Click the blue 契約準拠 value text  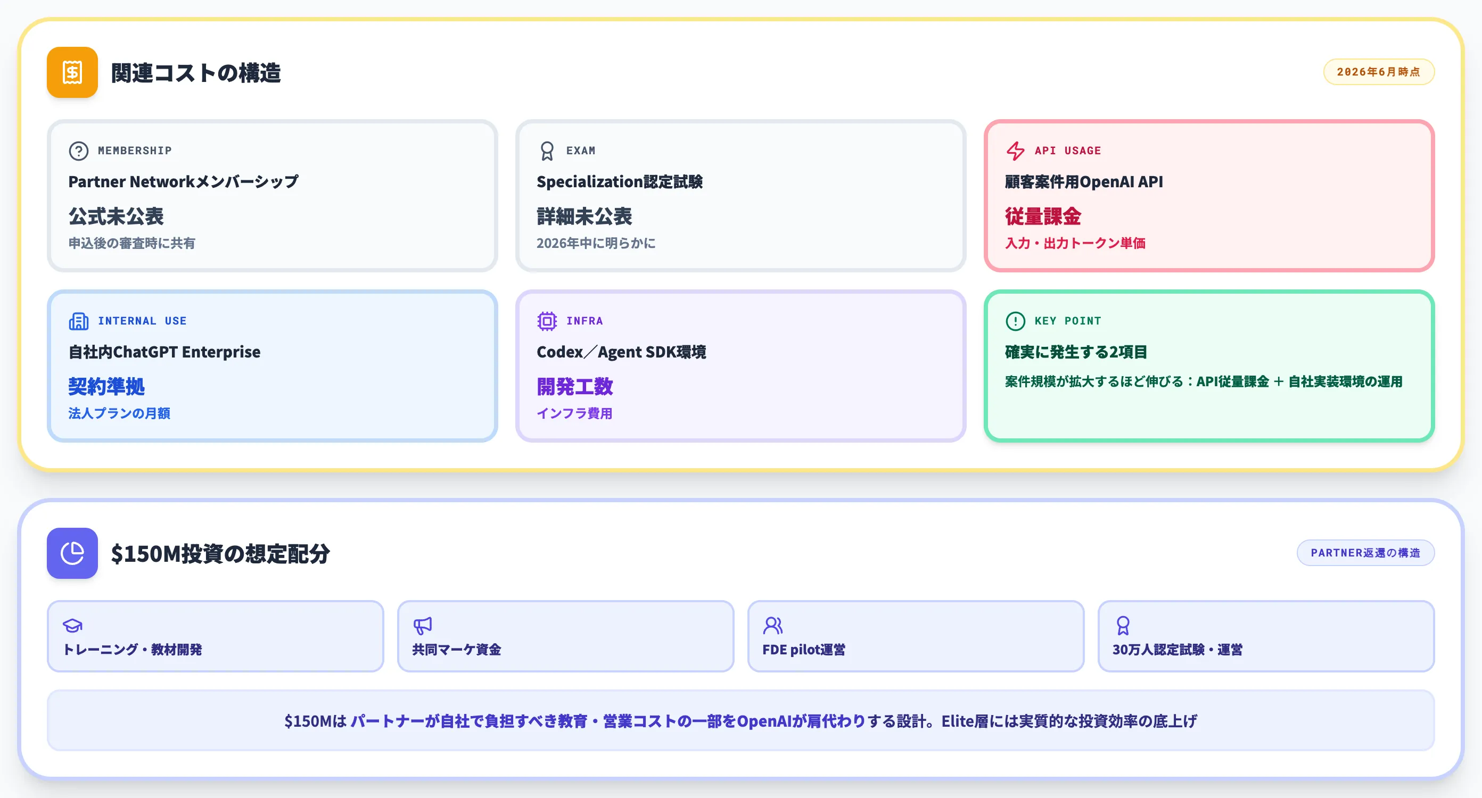[106, 387]
